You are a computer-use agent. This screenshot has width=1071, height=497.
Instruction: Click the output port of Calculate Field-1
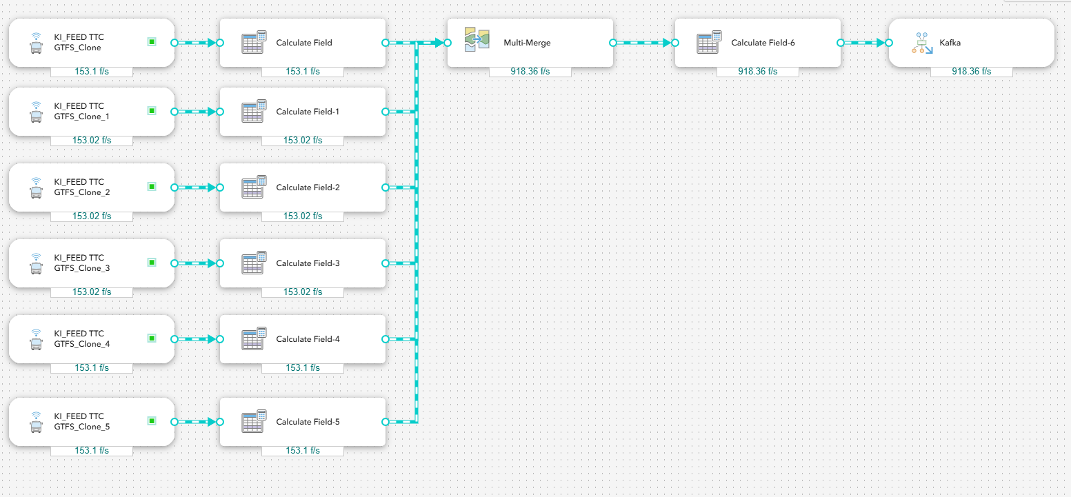386,111
